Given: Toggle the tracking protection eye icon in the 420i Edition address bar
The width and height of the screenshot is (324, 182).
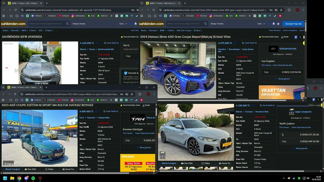Looking at the screenshot, I should (x=127, y=94).
